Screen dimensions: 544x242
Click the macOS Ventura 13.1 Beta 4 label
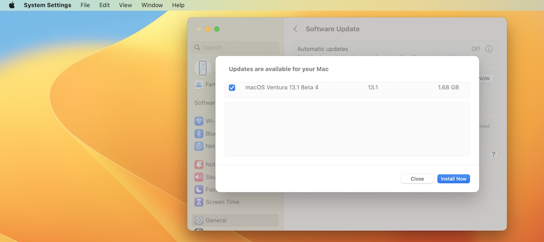click(282, 88)
